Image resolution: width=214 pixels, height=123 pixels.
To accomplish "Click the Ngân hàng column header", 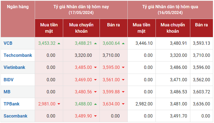I will click(18, 7).
